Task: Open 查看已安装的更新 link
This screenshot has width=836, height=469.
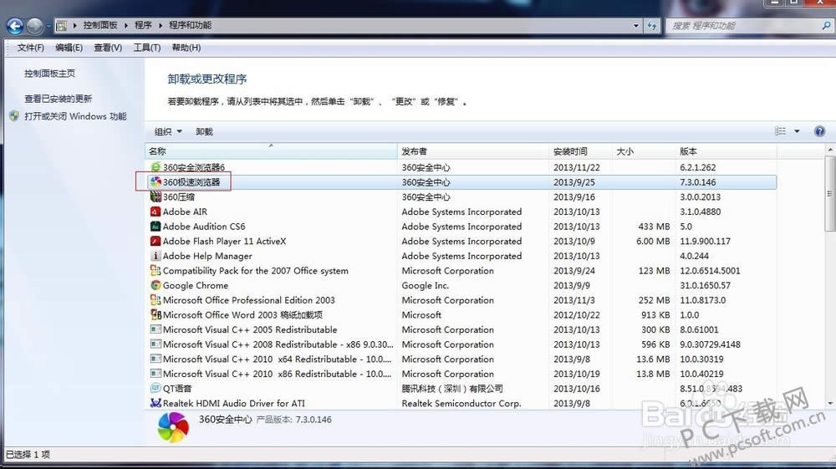Action: [59, 99]
